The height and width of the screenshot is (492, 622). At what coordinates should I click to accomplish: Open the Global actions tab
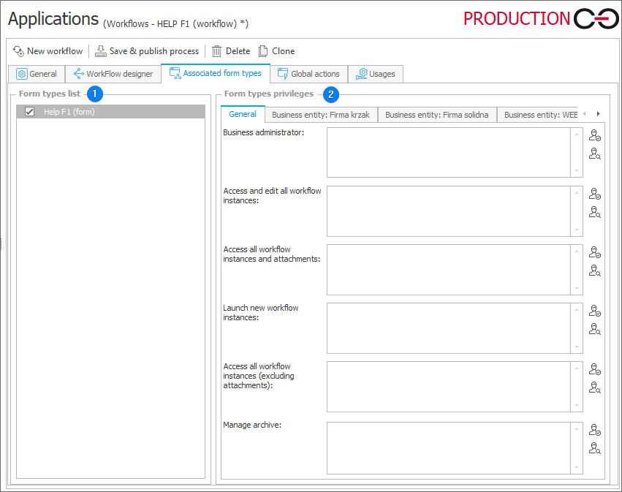[x=308, y=74]
